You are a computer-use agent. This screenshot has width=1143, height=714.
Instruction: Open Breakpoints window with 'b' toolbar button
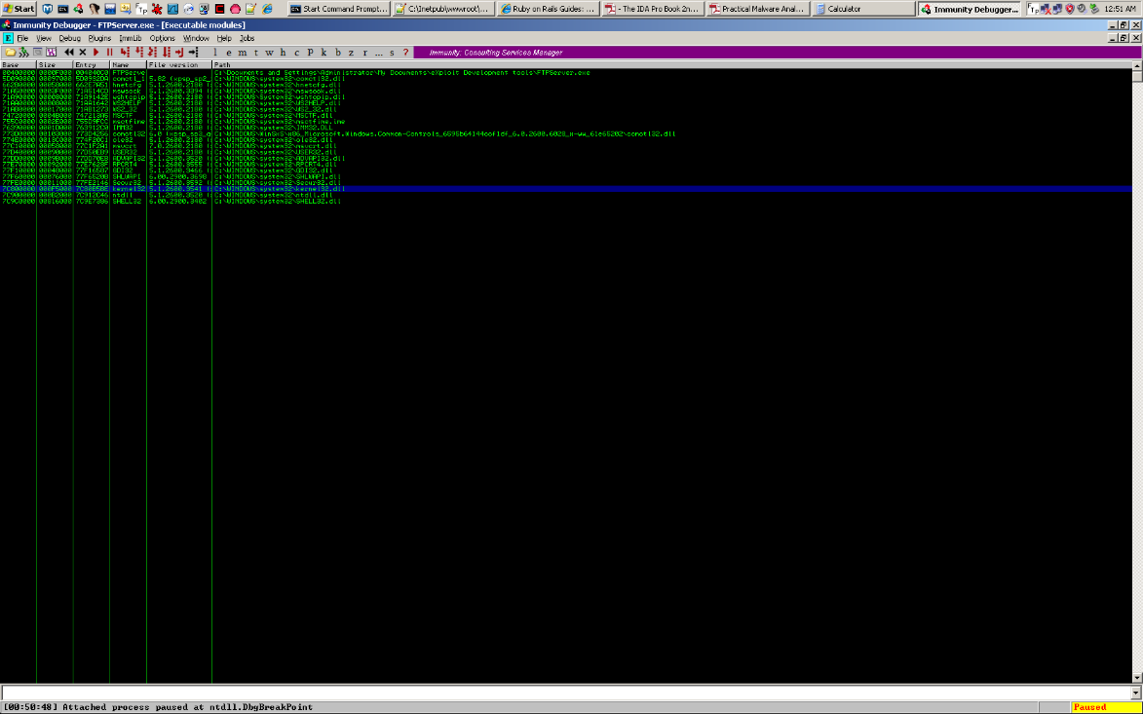coord(337,52)
